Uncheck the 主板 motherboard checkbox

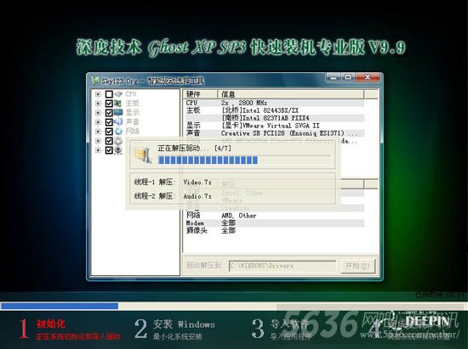(109, 104)
